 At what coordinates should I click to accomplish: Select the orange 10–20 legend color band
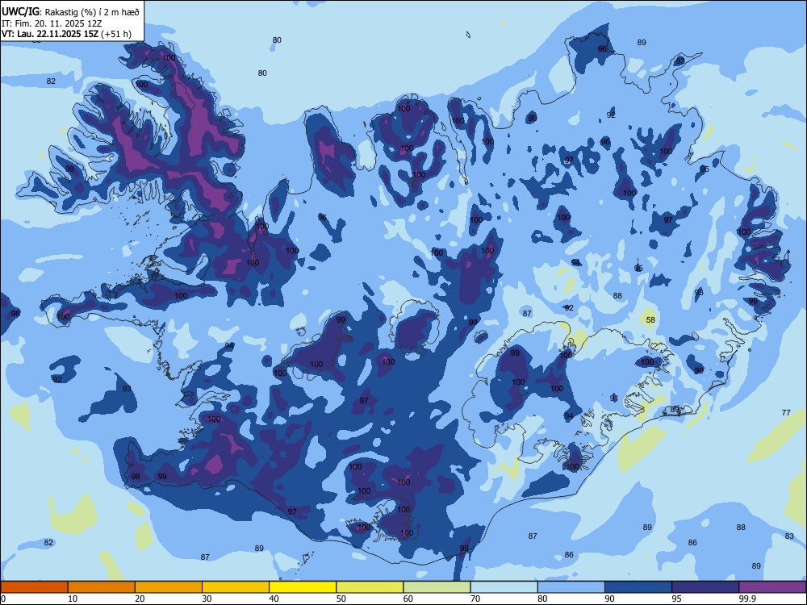(x=102, y=587)
